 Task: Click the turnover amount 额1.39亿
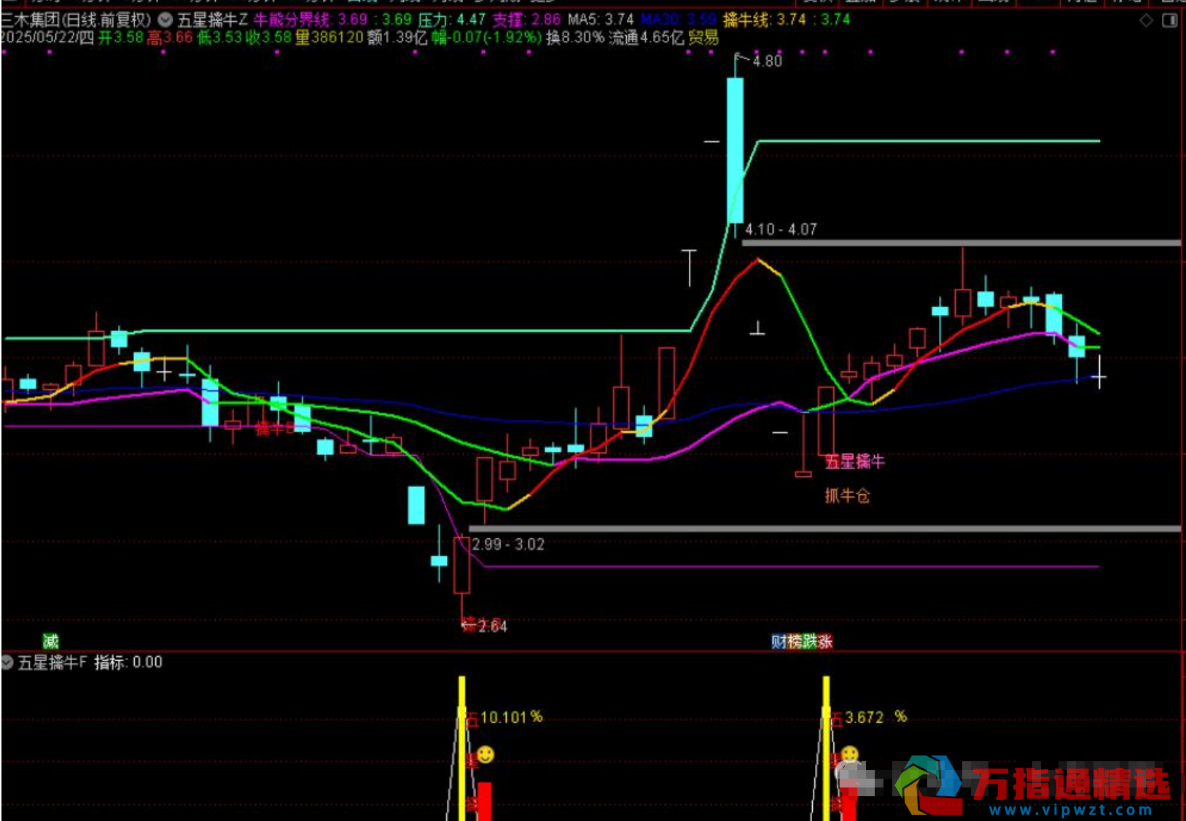pyautogui.click(x=397, y=37)
